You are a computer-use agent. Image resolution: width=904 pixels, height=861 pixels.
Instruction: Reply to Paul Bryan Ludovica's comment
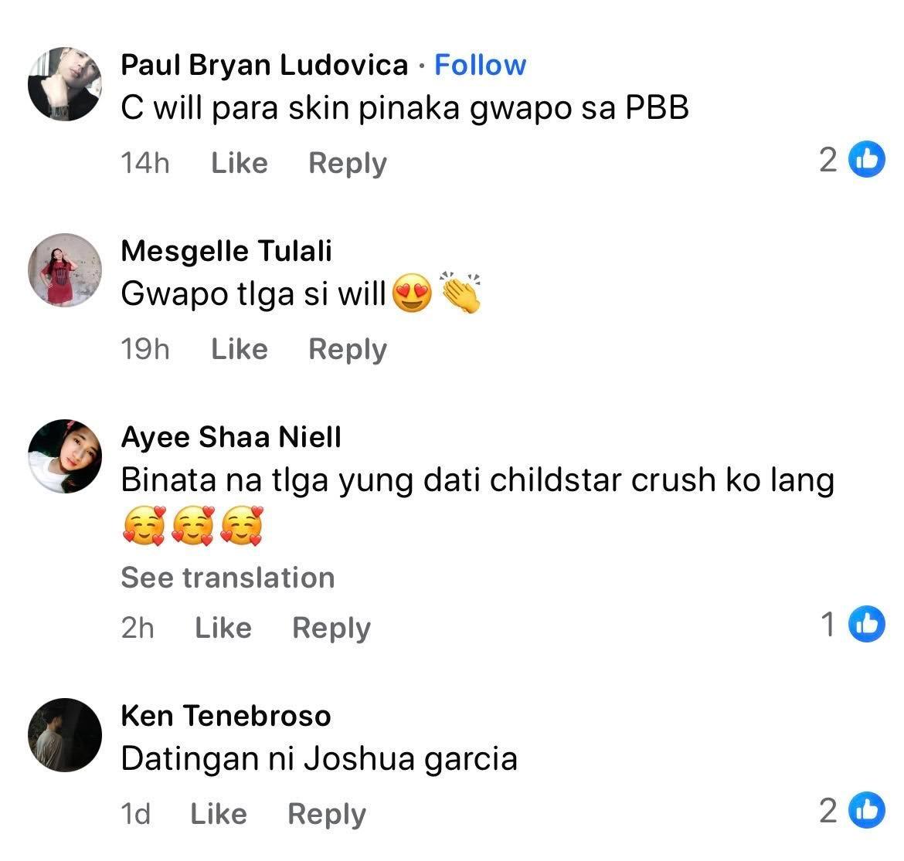coord(348,164)
